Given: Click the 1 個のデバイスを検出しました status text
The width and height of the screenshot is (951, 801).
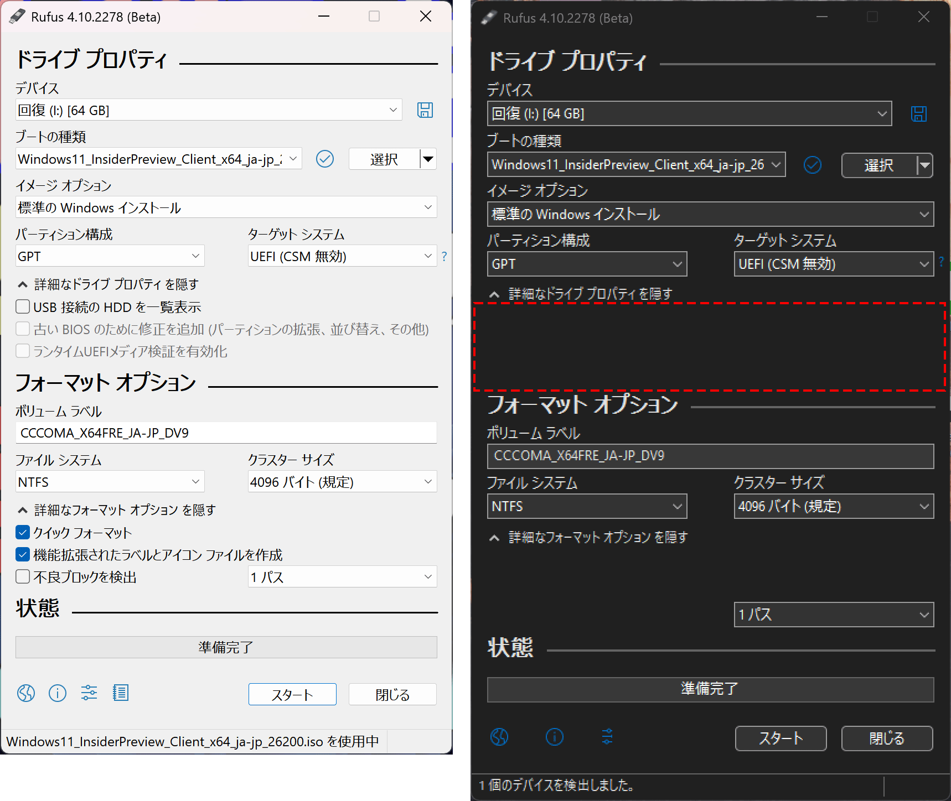Looking at the screenshot, I should point(556,785).
